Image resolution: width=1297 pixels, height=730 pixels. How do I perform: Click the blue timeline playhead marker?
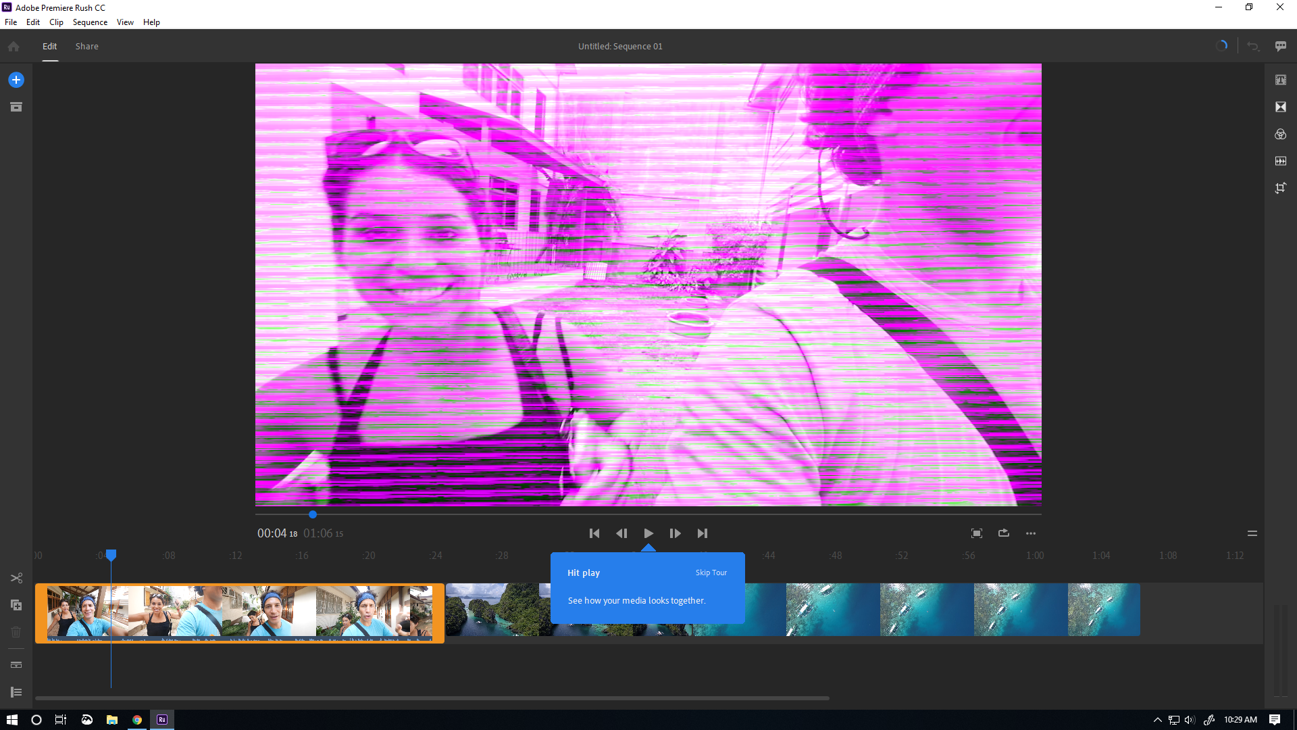tap(111, 555)
